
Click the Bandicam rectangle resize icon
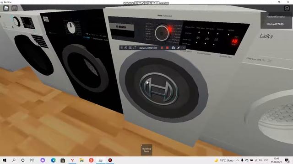(135, 48)
